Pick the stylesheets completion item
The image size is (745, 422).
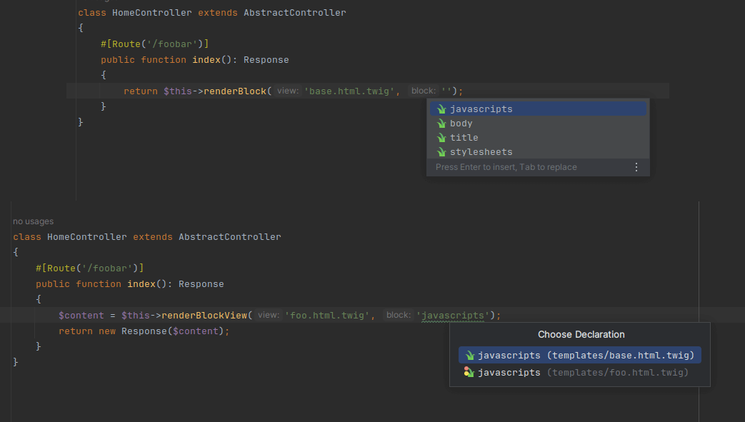(481, 152)
